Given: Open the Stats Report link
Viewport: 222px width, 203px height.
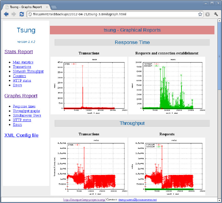Looking at the screenshot, I should 19,52.
